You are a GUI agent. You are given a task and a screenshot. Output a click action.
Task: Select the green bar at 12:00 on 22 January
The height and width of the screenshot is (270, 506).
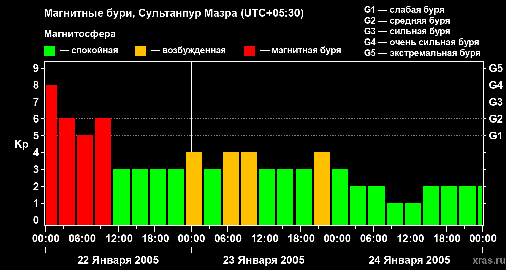pos(121,197)
